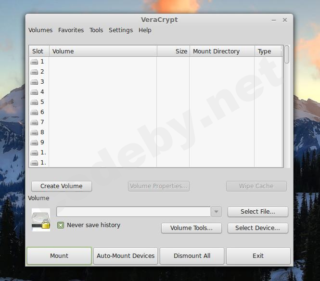Click the drive icon for slot 6
This screenshot has width=320, height=281.
point(34,112)
